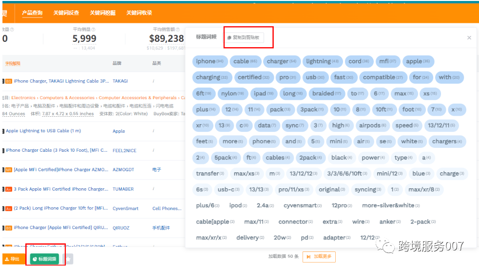479x267 pixels.
Task: Open QIRUOZ iPhone Charger link
Action: click(61, 228)
